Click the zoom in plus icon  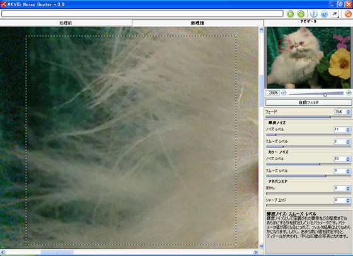pyautogui.click(x=349, y=93)
